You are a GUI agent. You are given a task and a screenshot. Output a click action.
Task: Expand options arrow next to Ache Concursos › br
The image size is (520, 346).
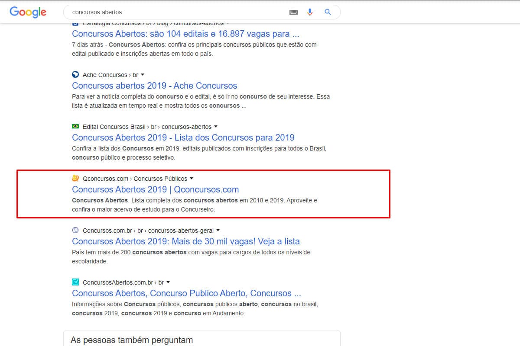pos(143,75)
